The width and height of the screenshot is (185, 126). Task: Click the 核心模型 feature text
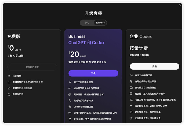(x=17, y=76)
